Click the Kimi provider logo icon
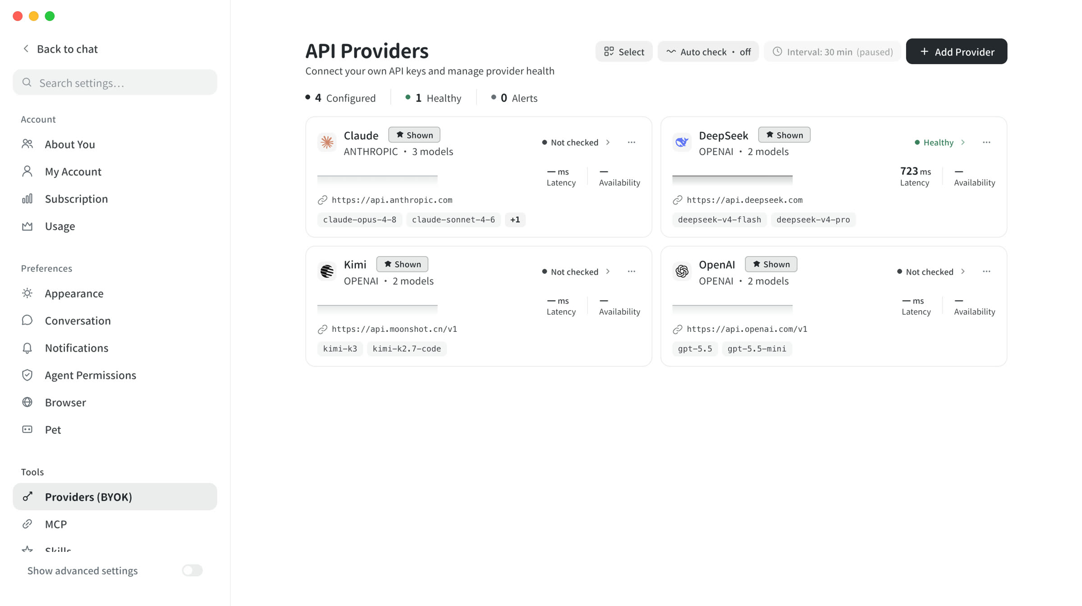 click(327, 271)
